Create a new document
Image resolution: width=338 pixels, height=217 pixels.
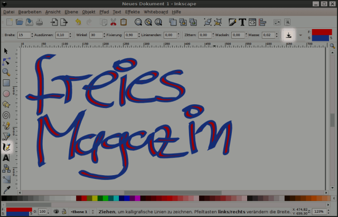click(x=10, y=22)
